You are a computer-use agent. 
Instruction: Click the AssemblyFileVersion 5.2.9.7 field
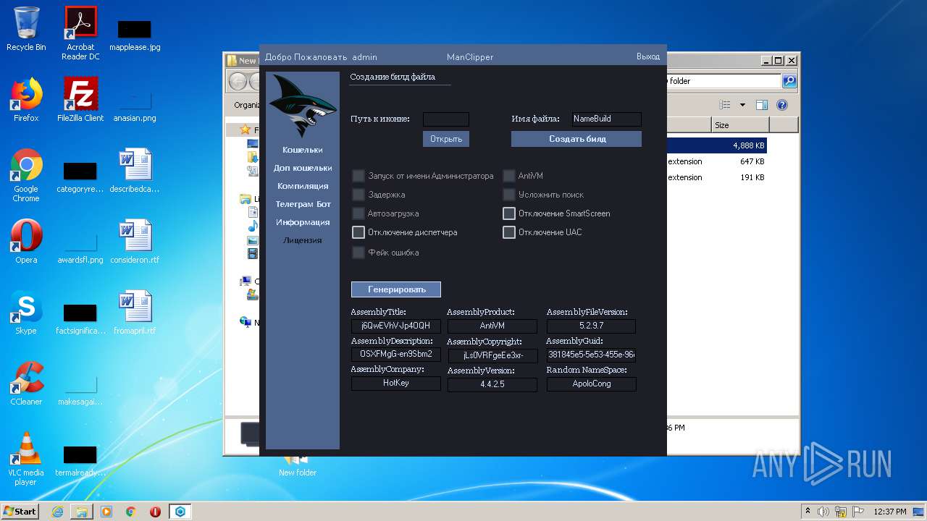[591, 326]
